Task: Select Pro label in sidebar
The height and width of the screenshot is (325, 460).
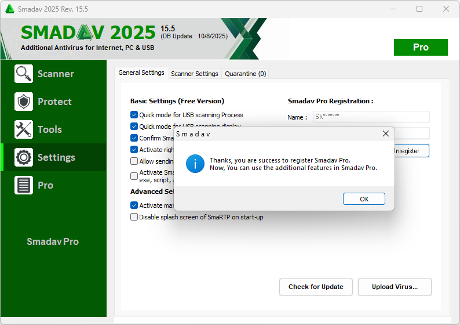Action: pyautogui.click(x=45, y=185)
